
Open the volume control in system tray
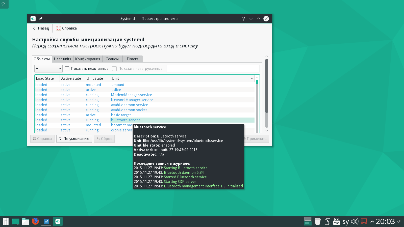(x=355, y=221)
